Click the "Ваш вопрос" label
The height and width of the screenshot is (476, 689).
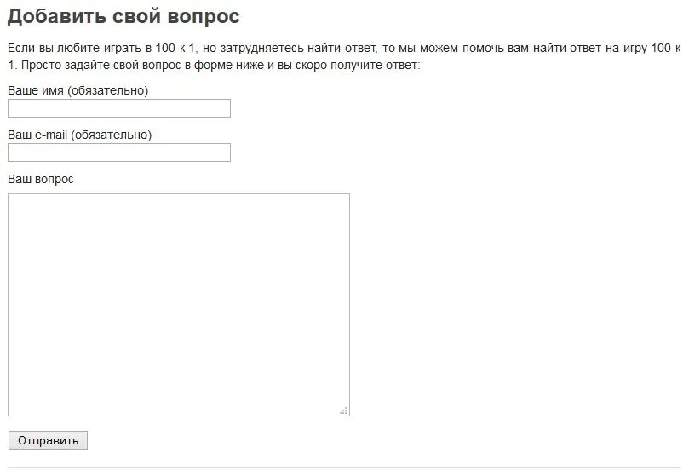(40, 180)
